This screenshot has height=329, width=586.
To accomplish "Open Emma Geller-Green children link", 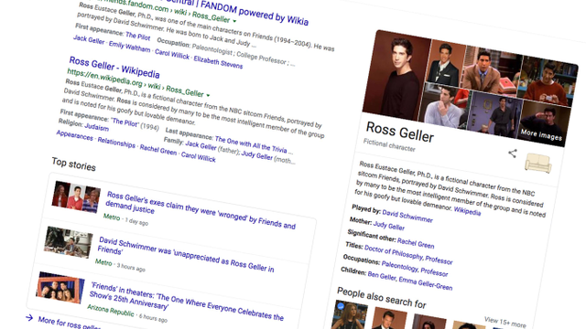I will pyautogui.click(x=425, y=284).
